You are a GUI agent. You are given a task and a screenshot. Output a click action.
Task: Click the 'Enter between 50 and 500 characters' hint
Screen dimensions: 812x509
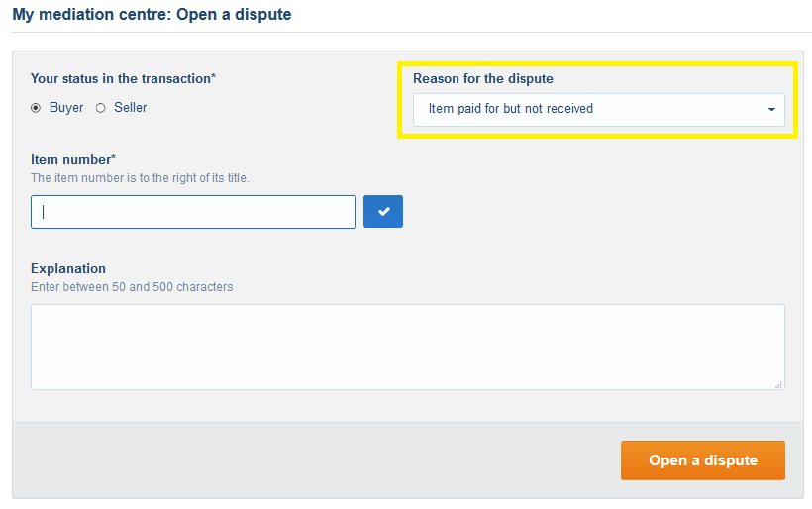pos(132,287)
